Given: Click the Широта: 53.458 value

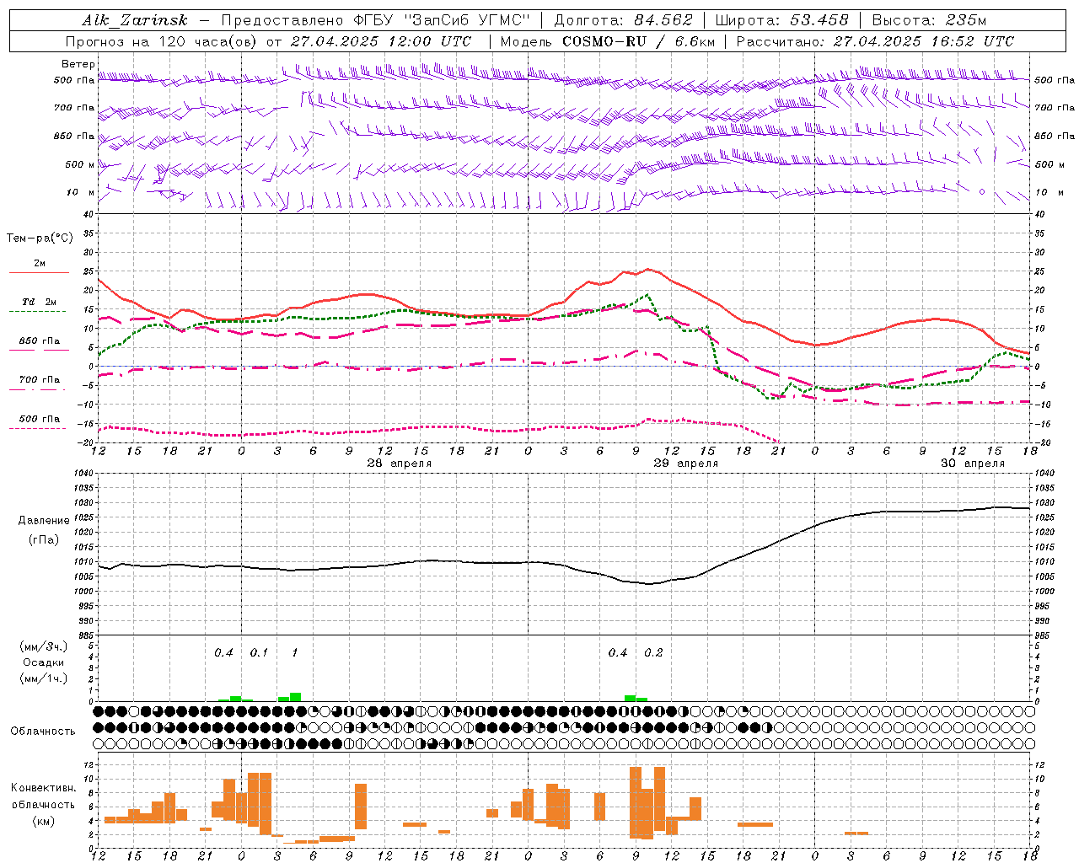Looking at the screenshot, I should (x=781, y=20).
